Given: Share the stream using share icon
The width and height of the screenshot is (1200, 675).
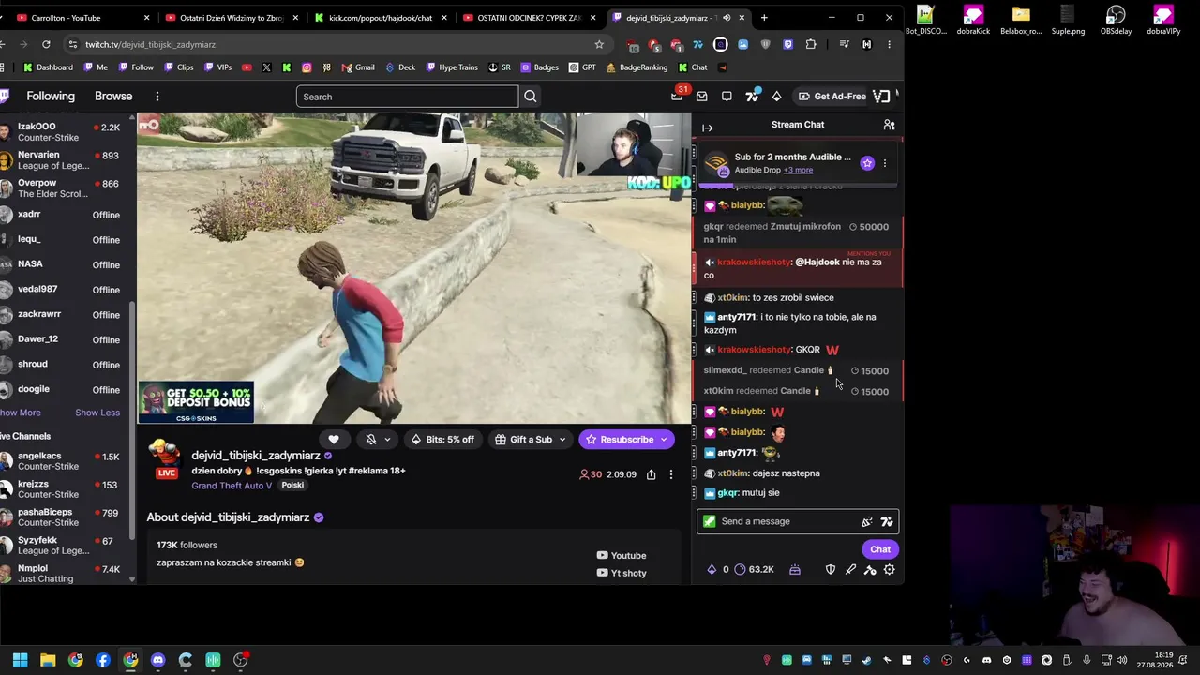Looking at the screenshot, I should pos(651,474).
